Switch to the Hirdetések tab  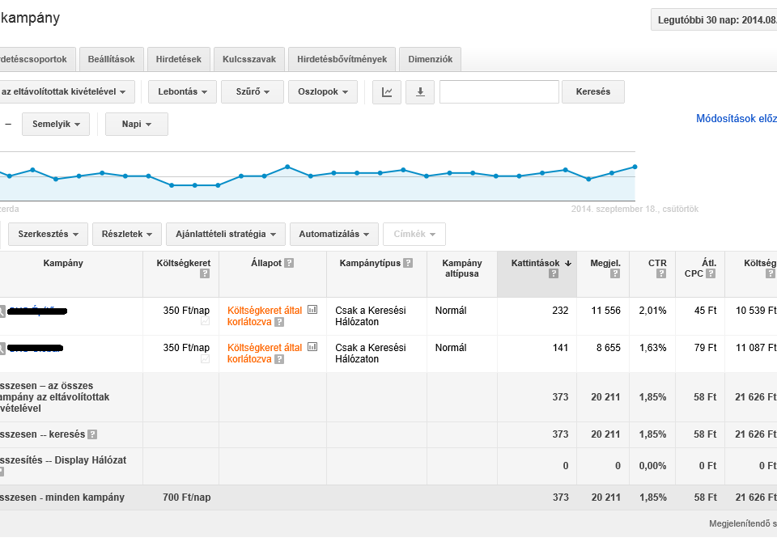[178, 59]
